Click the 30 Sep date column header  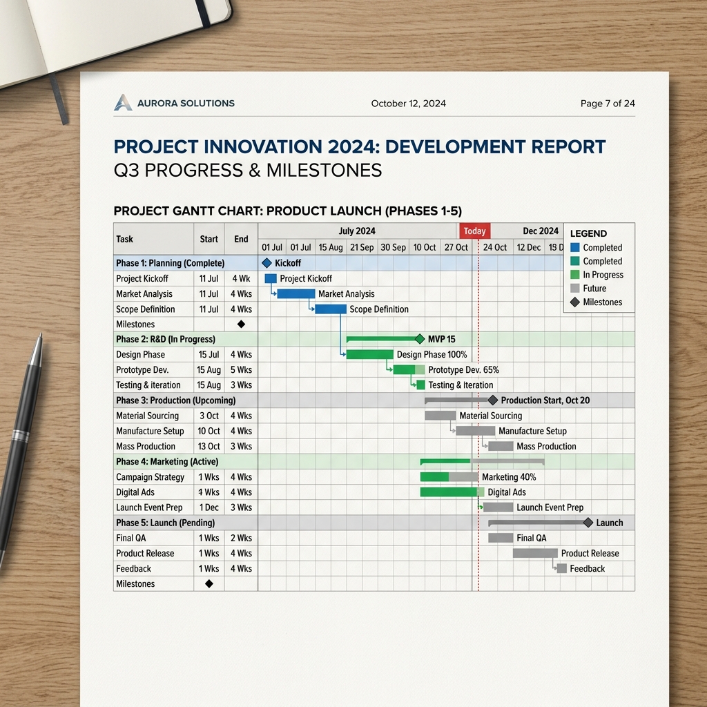[393, 247]
